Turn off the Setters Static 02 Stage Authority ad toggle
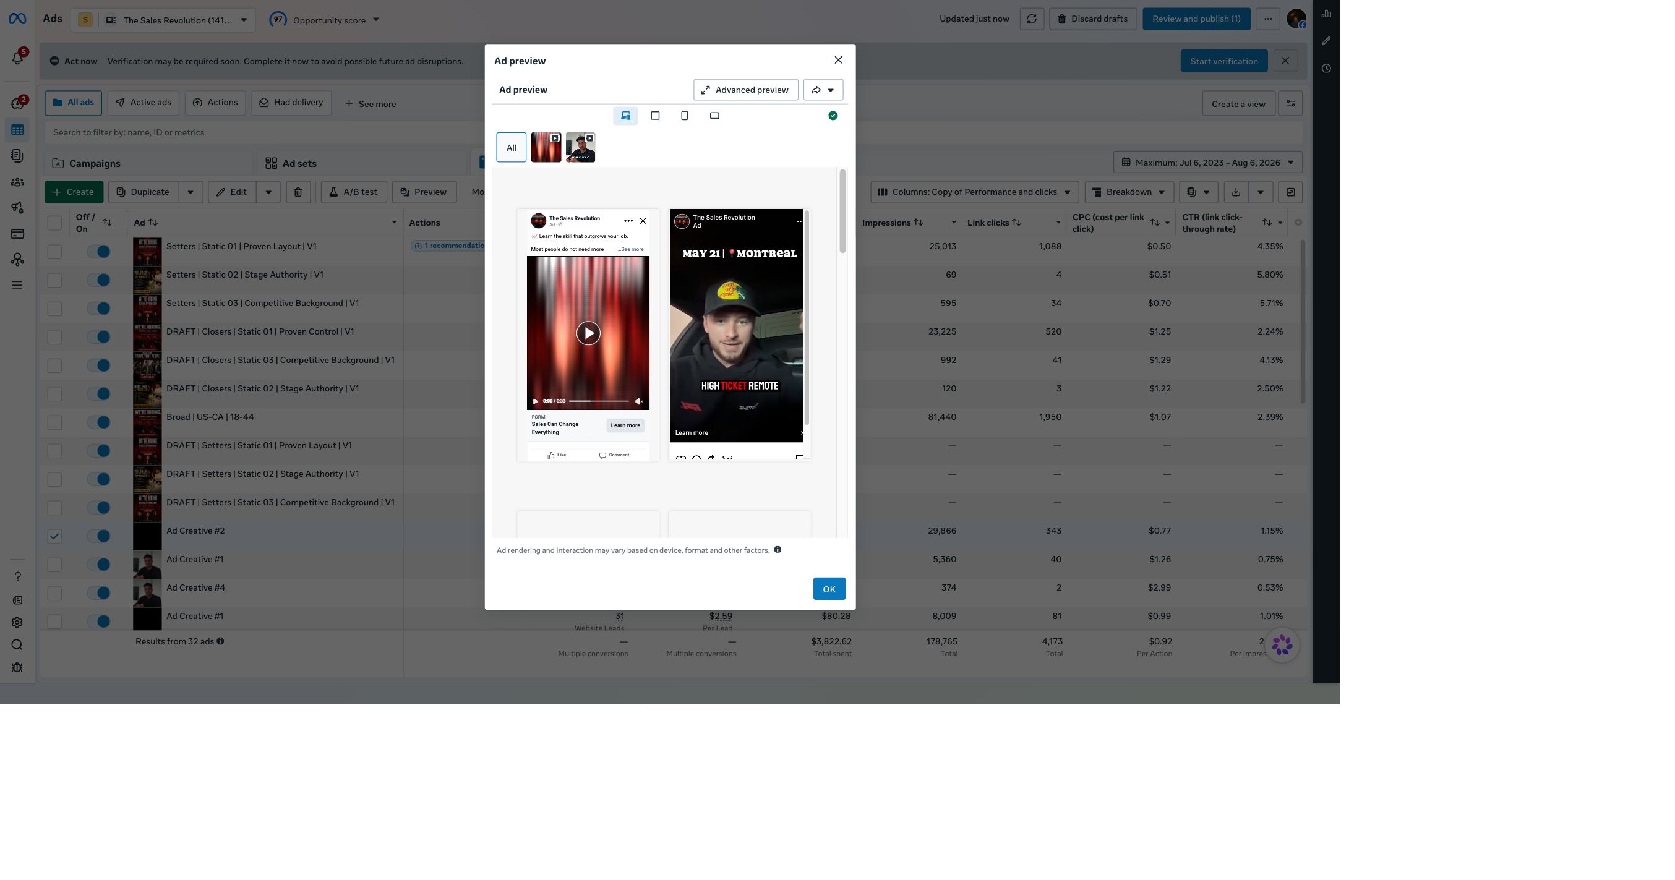 [x=99, y=280]
